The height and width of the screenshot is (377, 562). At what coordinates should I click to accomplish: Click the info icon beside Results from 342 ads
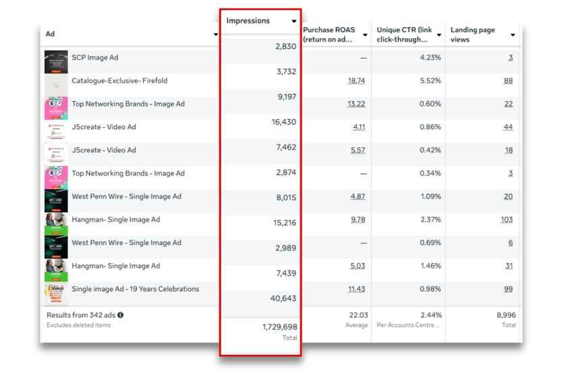[121, 315]
